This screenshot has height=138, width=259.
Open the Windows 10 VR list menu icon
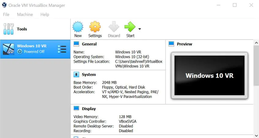pyautogui.click(x=62, y=49)
